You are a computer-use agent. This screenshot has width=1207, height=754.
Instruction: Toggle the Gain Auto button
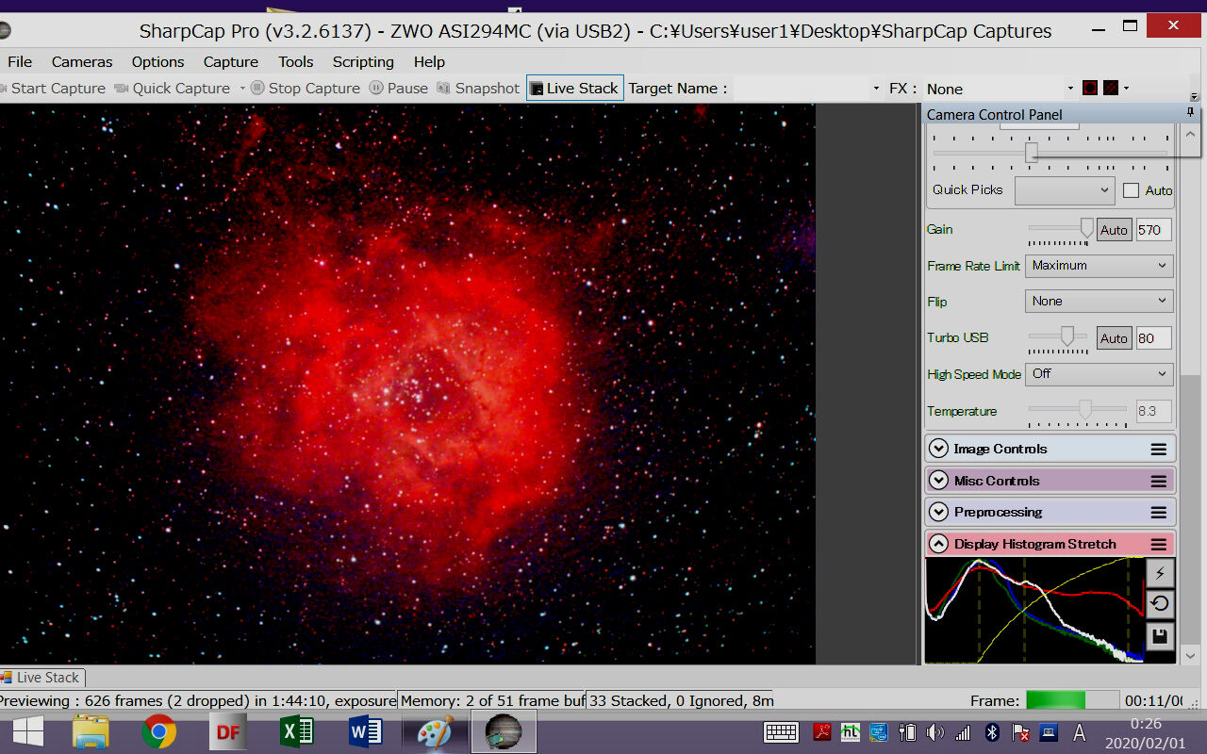[x=1114, y=230]
